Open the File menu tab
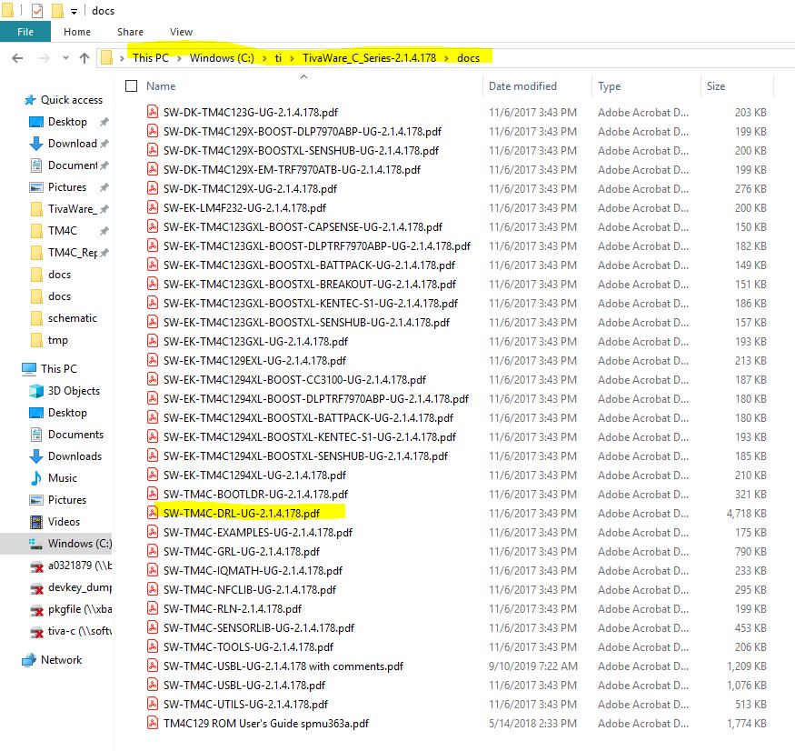795x751 pixels. point(25,32)
